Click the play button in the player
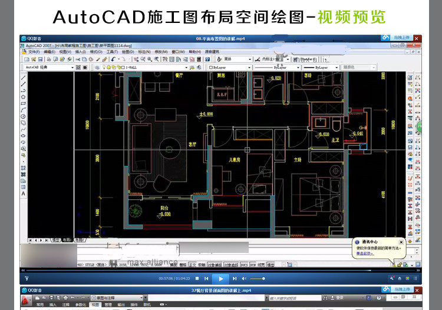Image resolution: width=442 pixels, height=310 pixels. 221,278
